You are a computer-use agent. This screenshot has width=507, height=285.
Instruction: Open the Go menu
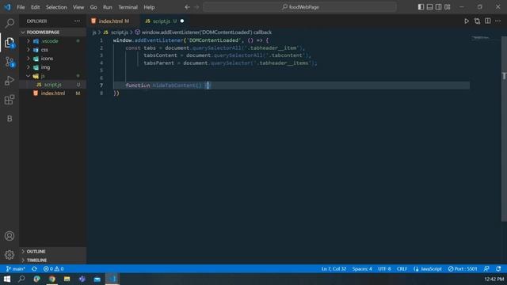point(93,7)
